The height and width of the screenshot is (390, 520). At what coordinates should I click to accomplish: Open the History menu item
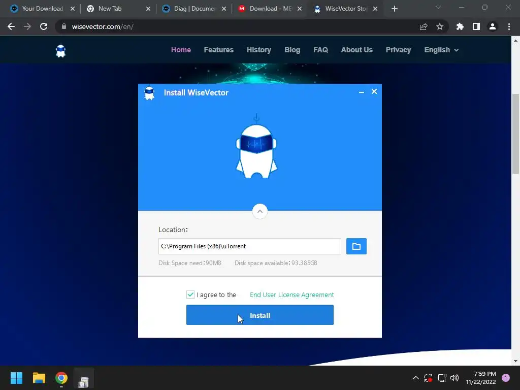(258, 50)
